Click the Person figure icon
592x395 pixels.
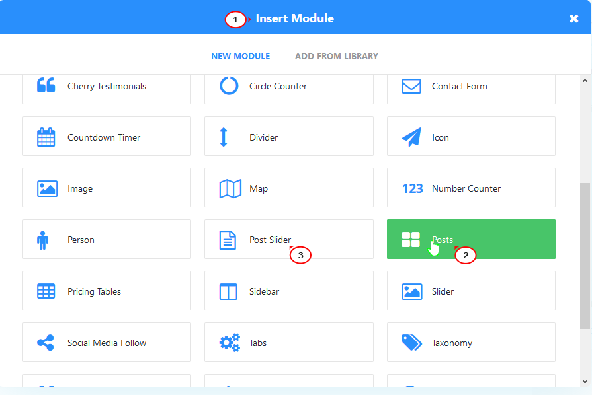tap(42, 240)
